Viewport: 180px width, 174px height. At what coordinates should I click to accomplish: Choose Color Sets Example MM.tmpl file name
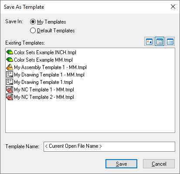[43, 60]
